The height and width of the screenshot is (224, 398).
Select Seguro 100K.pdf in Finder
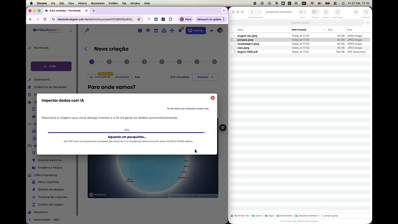click(x=247, y=52)
